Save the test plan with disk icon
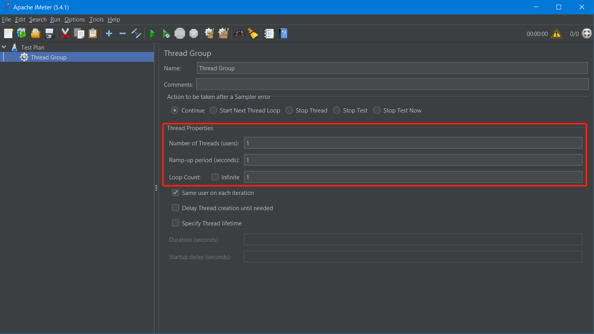This screenshot has width=594, height=334. (49, 34)
